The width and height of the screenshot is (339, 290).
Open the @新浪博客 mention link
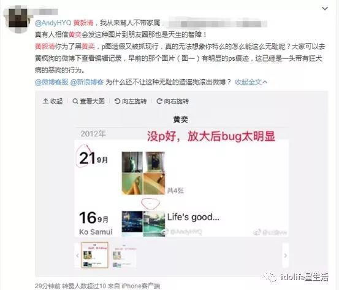87,82
